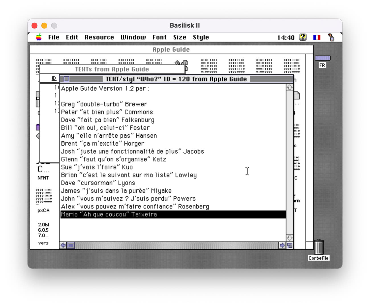Click the Dave "cursorman" Lyons line
370x305 pixels.
(x=98, y=183)
